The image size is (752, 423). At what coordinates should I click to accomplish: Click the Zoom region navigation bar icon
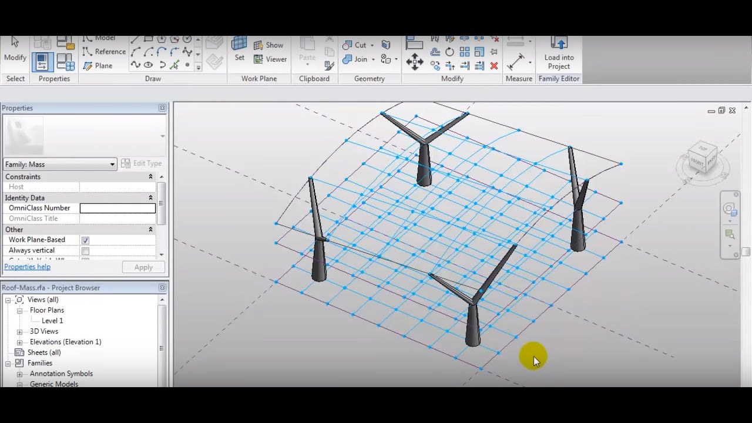(x=730, y=235)
